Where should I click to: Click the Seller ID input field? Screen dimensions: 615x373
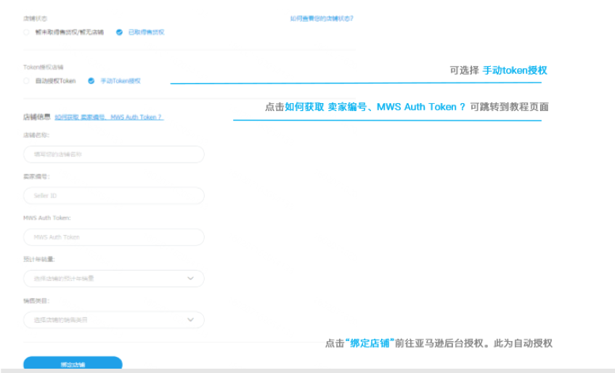[114, 195]
